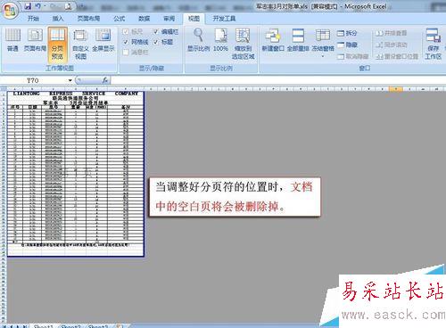This screenshot has width=446, height=328.
Task: Click the 冻结窗格 freeze panes icon
Action: [x=323, y=39]
